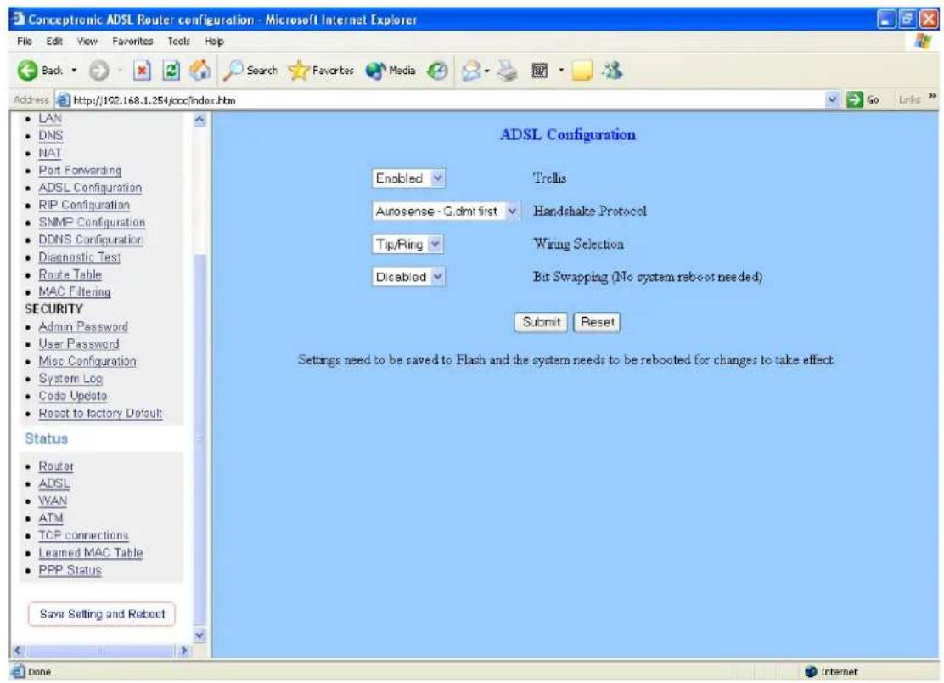The height and width of the screenshot is (683, 944).
Task: Open the SNMP Configuration link
Action: [93, 223]
